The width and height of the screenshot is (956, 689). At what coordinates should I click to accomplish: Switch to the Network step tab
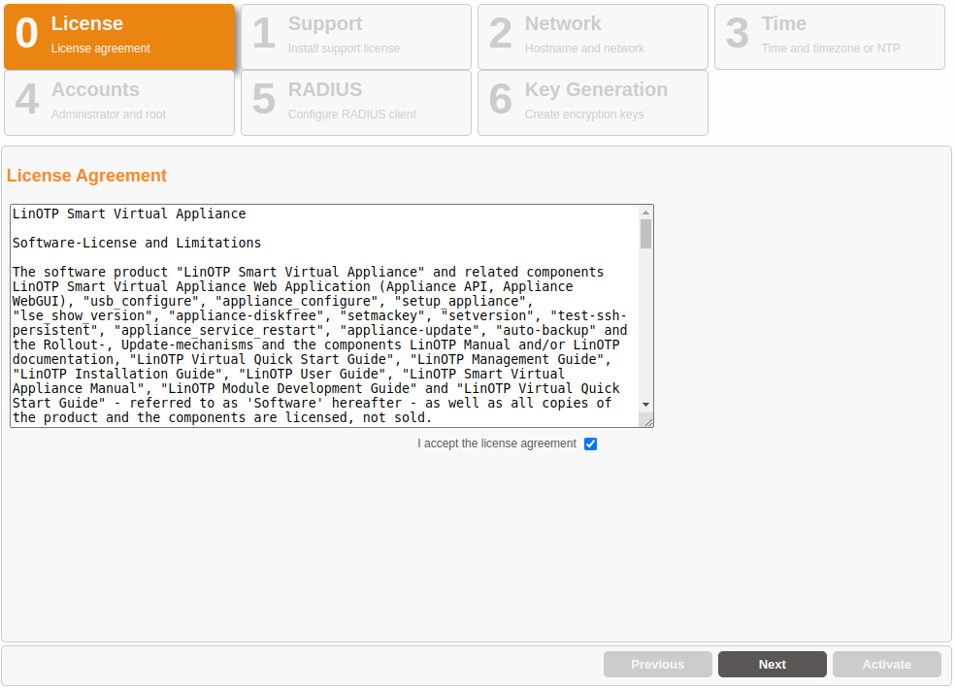[592, 36]
